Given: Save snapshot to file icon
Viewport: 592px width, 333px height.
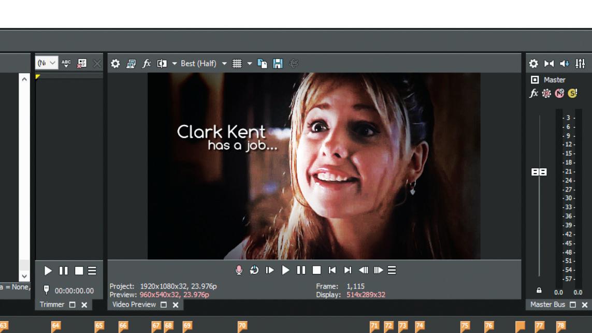Looking at the screenshot, I should tap(278, 63).
